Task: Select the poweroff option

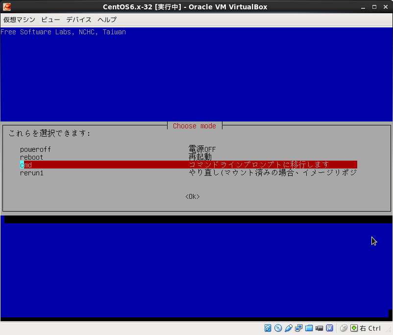Action: coord(35,149)
